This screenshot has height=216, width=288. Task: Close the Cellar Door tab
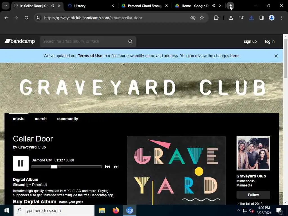tap(59, 6)
